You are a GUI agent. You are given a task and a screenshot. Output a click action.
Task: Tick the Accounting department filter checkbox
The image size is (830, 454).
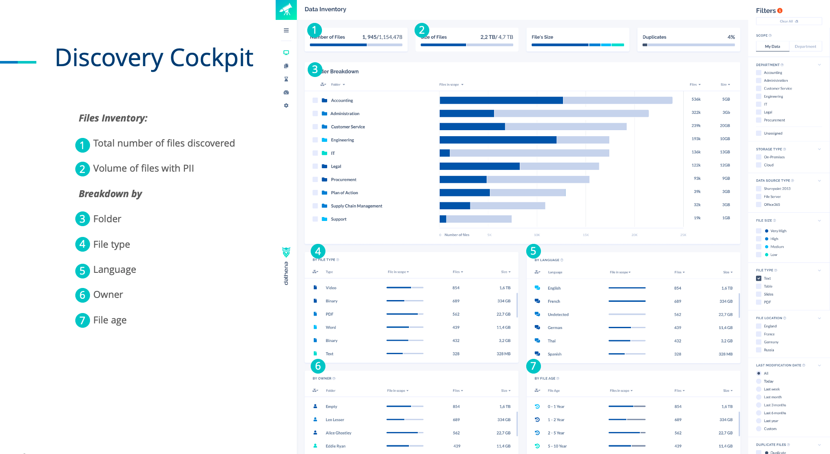[x=759, y=73]
